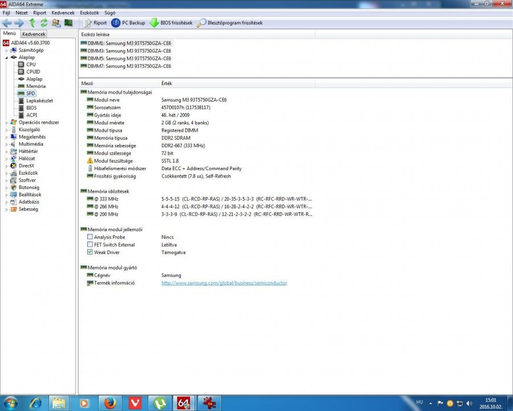Select DIMM1 Samsung module row

pos(125,43)
